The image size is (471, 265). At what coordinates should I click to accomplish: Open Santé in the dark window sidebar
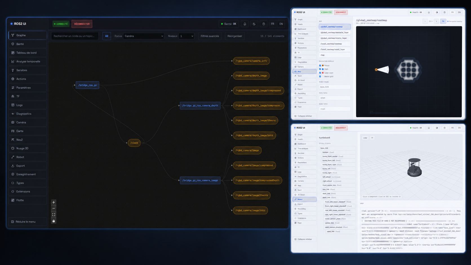coord(27,44)
